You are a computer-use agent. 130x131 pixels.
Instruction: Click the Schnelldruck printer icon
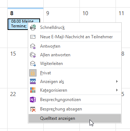(33, 27)
